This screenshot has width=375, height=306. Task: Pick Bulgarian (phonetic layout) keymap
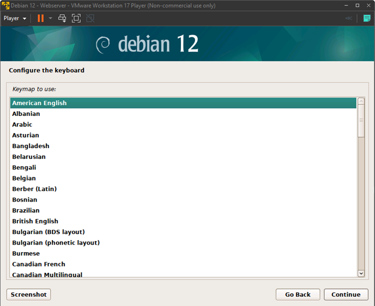click(56, 243)
